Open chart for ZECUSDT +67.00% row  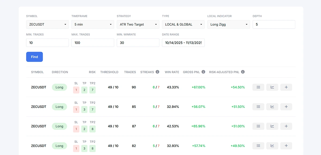(272, 87)
